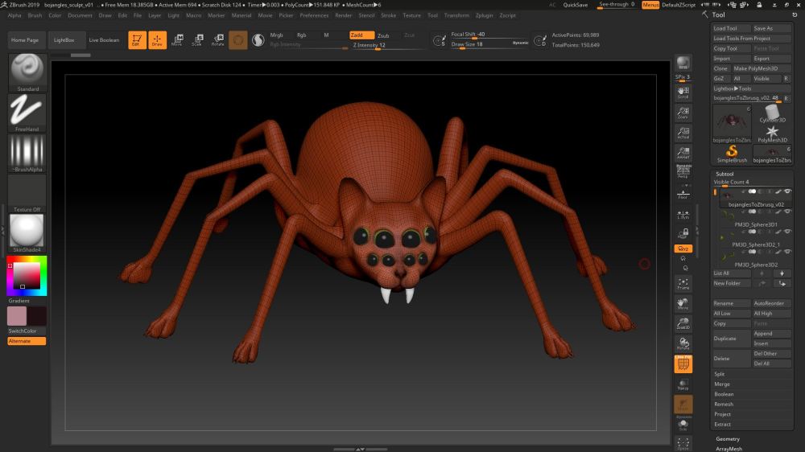Click the Floor grid icon
The height and width of the screenshot is (452, 805).
pyautogui.click(x=683, y=193)
